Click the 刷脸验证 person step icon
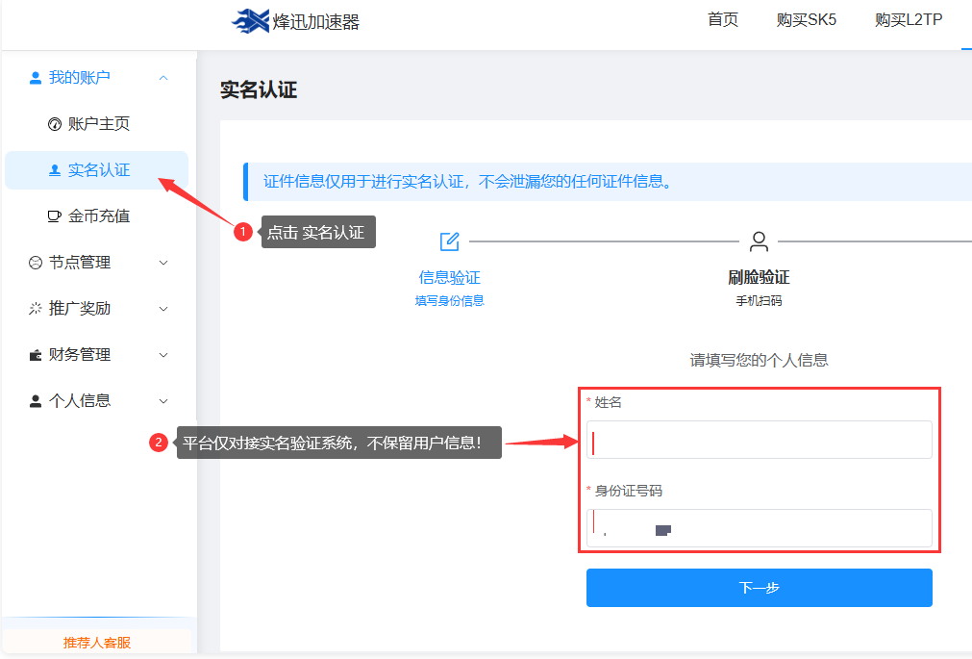The image size is (972, 659). point(759,241)
